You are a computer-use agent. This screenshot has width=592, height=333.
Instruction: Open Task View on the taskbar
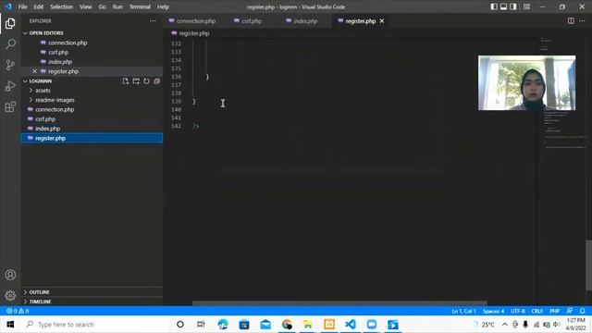coord(201,325)
